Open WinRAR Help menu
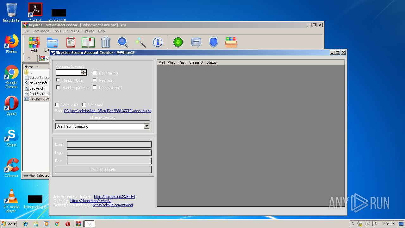Screen dimensions: 405x228 tap(101, 31)
